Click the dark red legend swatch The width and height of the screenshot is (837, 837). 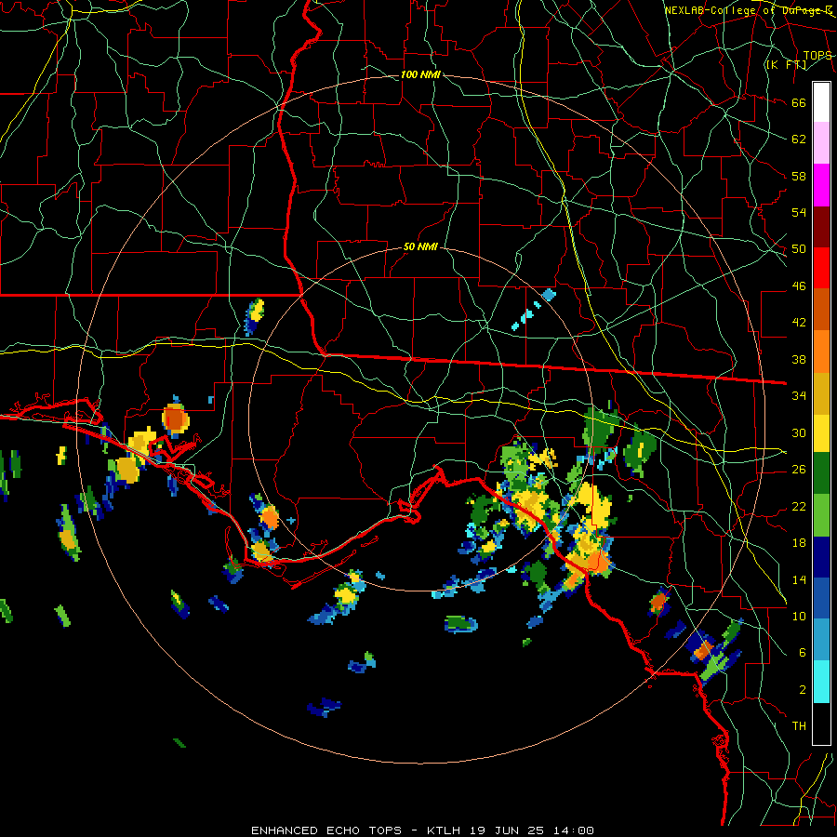coord(821,226)
